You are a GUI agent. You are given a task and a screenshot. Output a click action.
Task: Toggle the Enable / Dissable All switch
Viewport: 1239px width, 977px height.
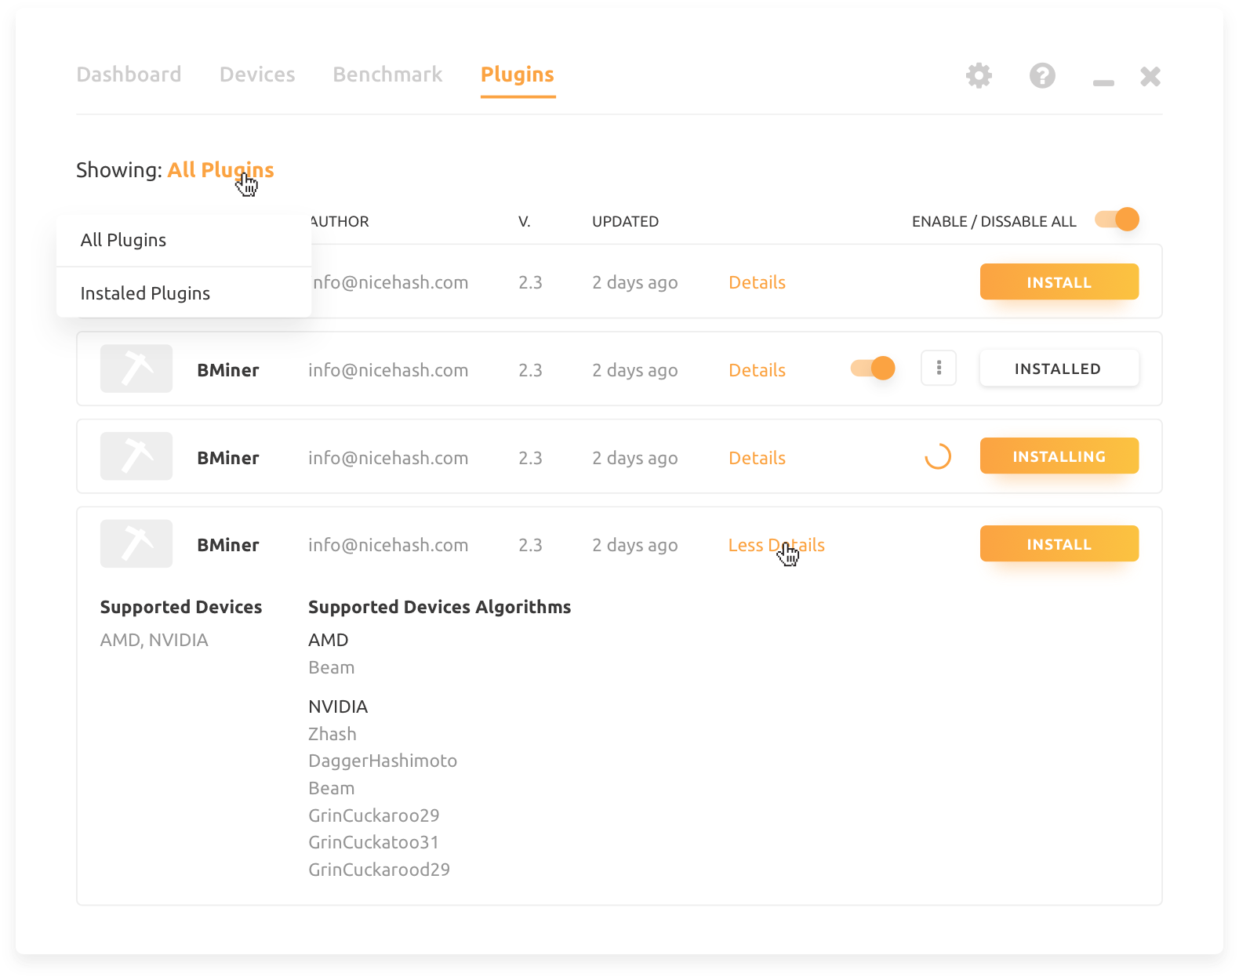1117,220
